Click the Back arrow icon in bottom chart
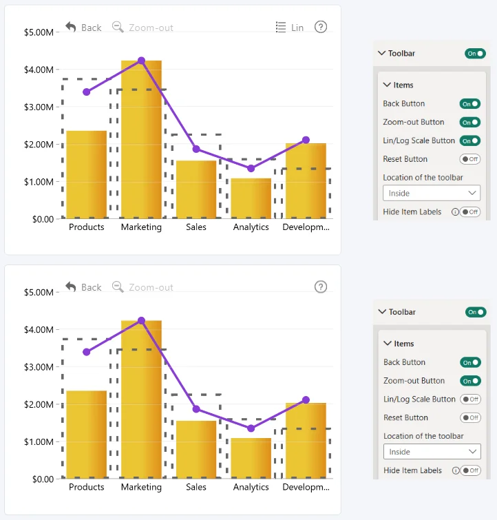497x520 pixels. [71, 287]
